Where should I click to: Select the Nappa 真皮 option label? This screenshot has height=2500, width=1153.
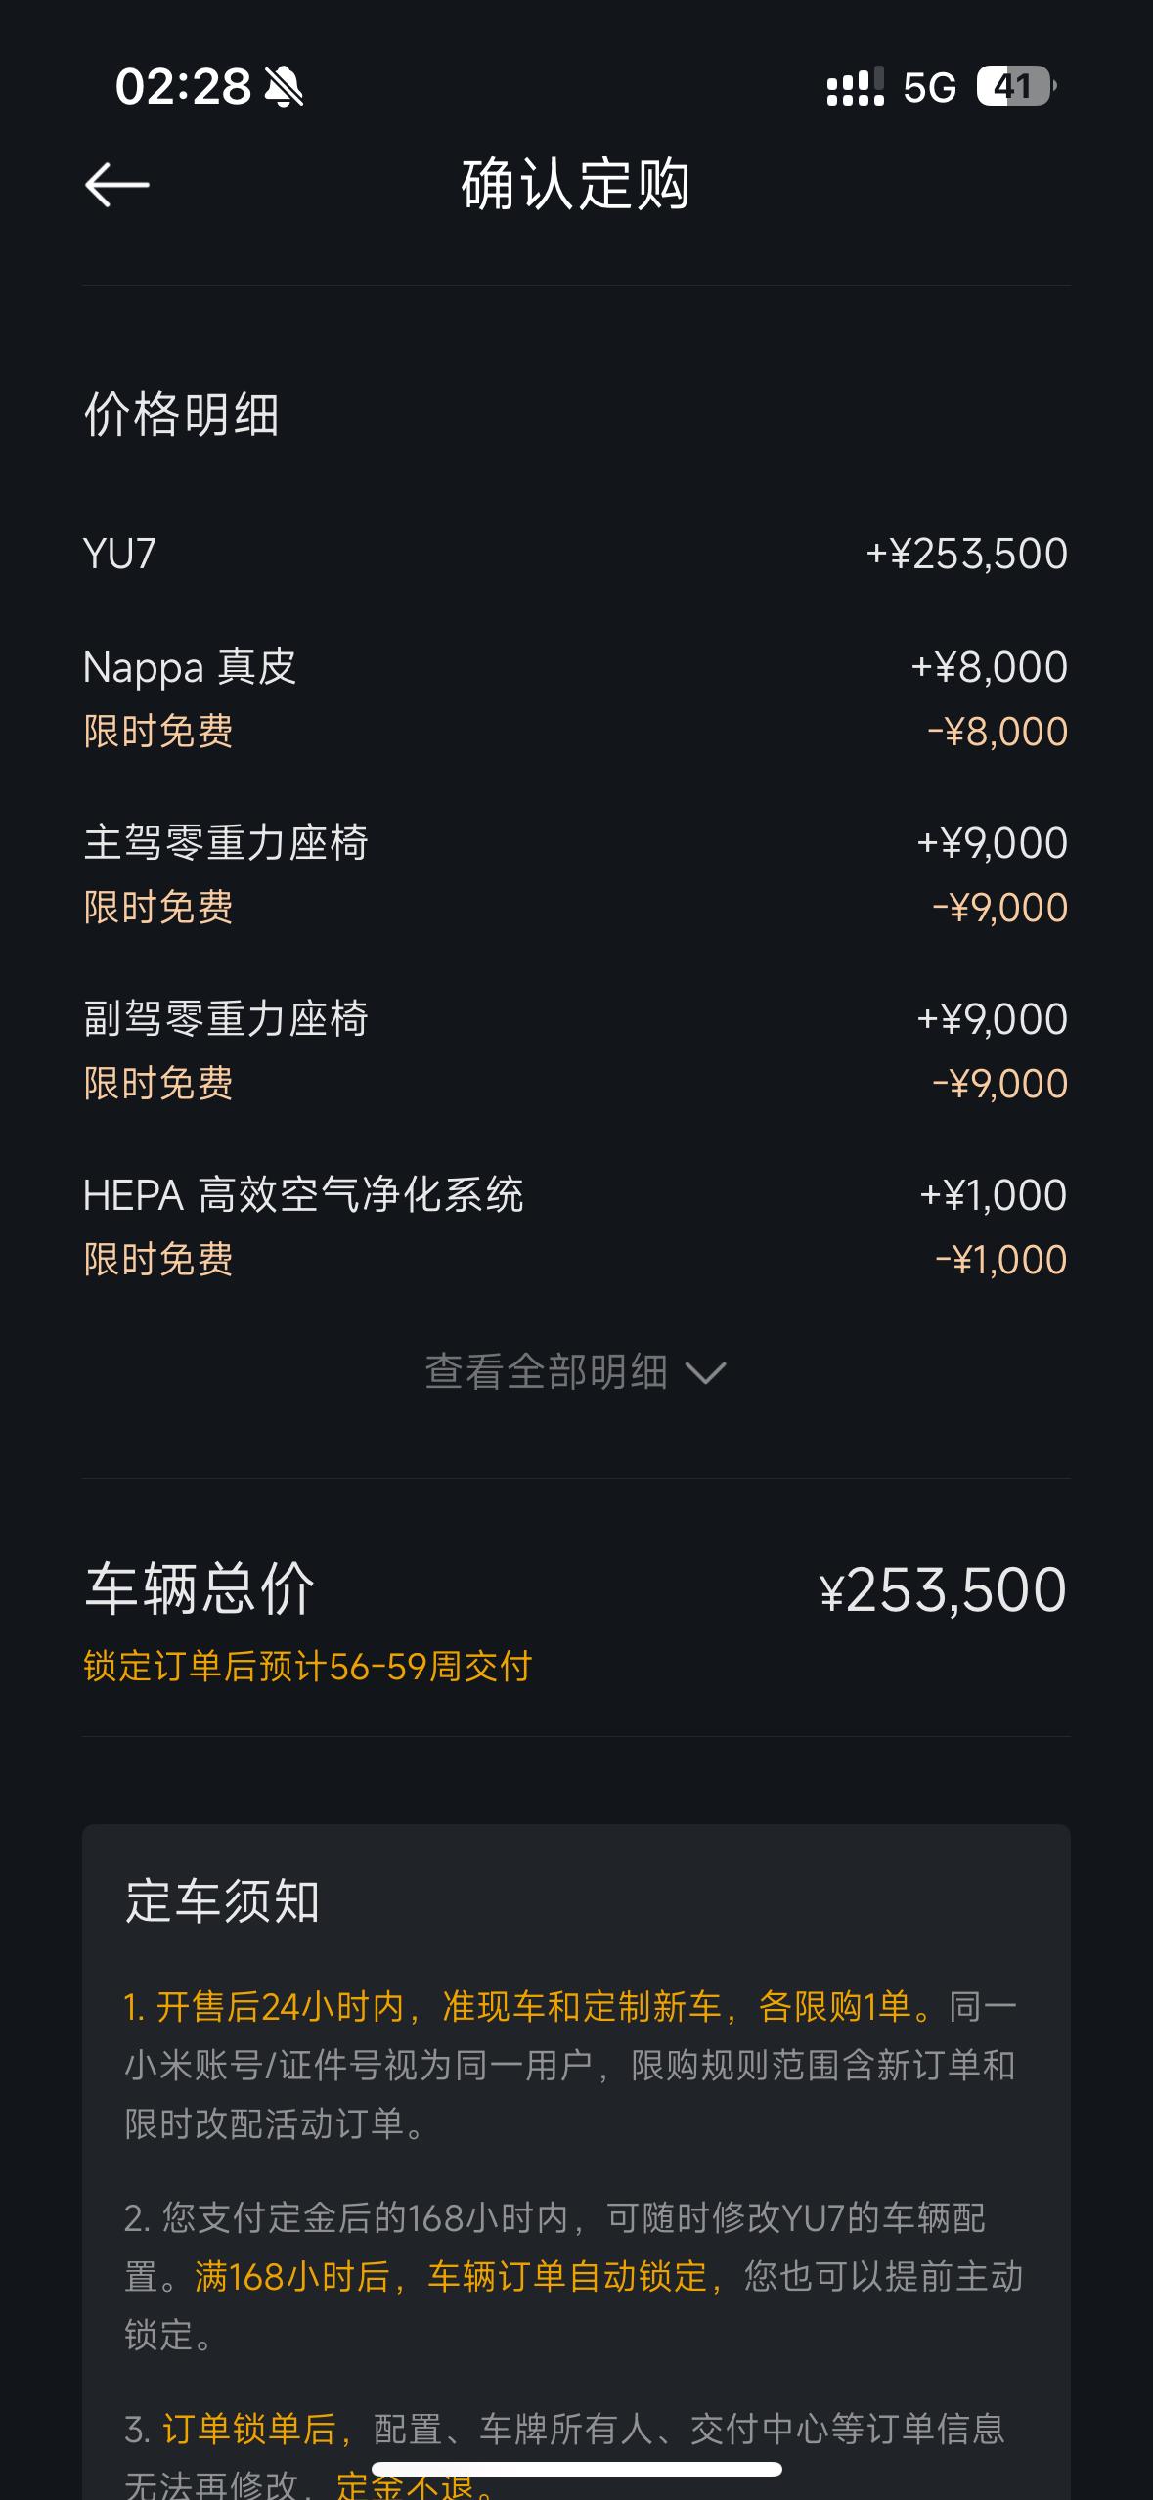pyautogui.click(x=190, y=667)
